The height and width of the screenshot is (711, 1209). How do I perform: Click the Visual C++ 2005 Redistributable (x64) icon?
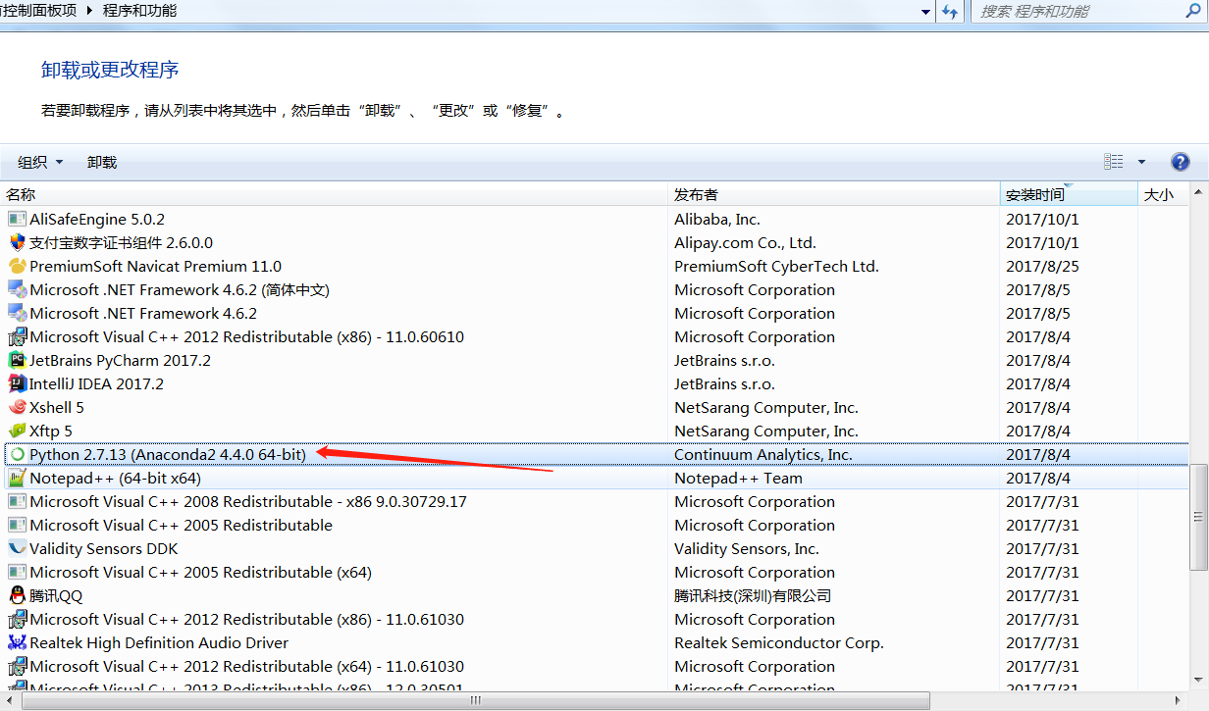17,573
